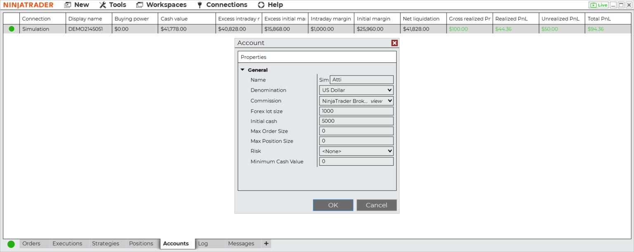Screen dimensions: 634x252
Task: Switch to the Strategies tab
Action: pos(106,244)
